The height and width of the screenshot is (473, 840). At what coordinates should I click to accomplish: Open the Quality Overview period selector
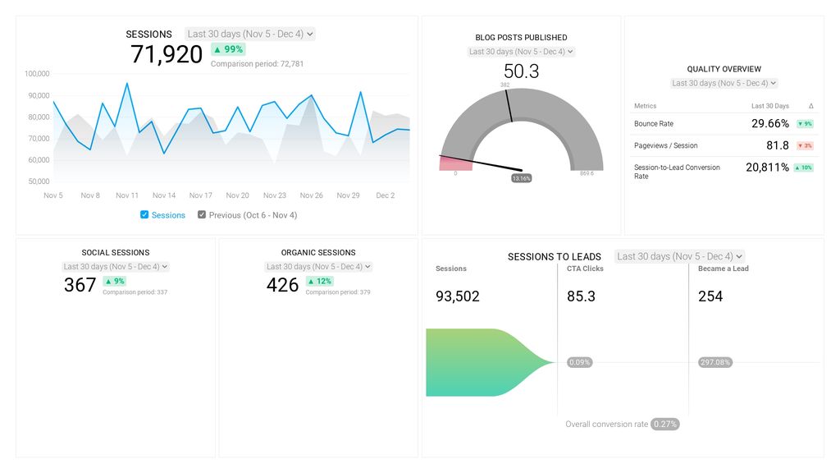tap(725, 82)
